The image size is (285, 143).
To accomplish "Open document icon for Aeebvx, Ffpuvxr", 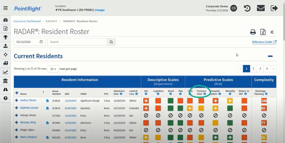I will [x=47, y=101].
